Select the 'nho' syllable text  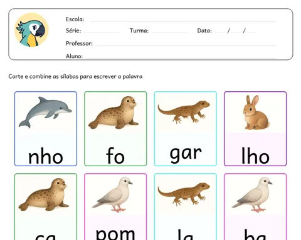46,156
